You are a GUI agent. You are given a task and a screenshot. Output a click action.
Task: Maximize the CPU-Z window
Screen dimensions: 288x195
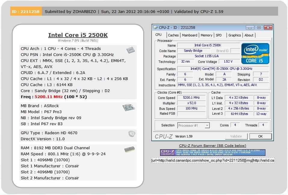tap(259, 28)
